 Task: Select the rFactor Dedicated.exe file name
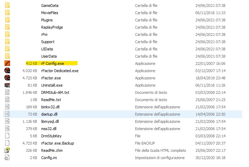(60, 71)
